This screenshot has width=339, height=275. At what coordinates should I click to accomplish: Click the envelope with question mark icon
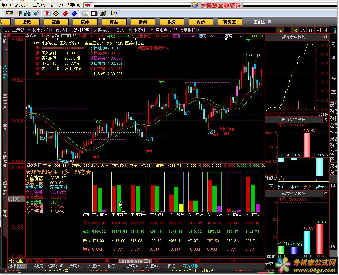coord(47,14)
